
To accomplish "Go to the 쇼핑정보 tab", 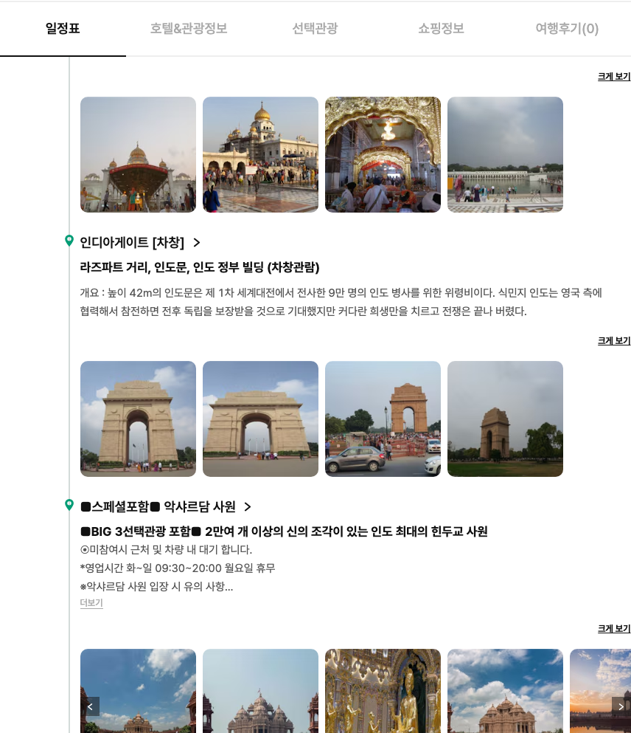I will click(441, 29).
